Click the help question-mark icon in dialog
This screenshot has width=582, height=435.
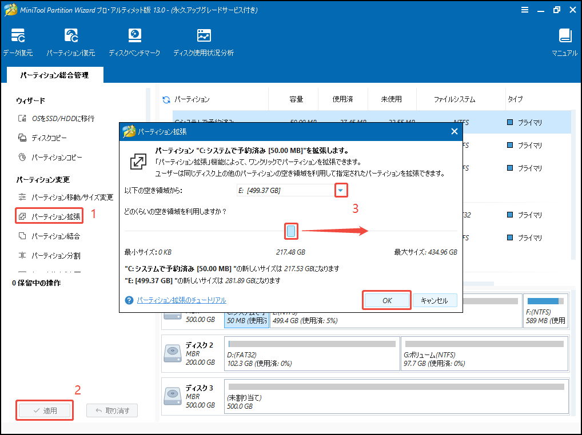coord(129,300)
